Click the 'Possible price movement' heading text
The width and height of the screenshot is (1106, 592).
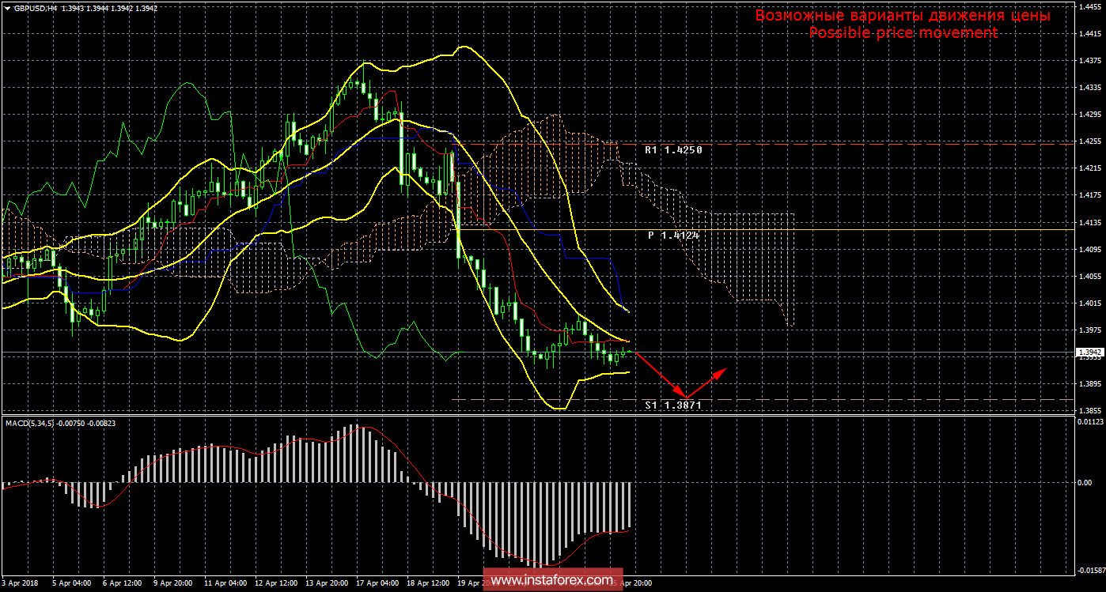903,33
